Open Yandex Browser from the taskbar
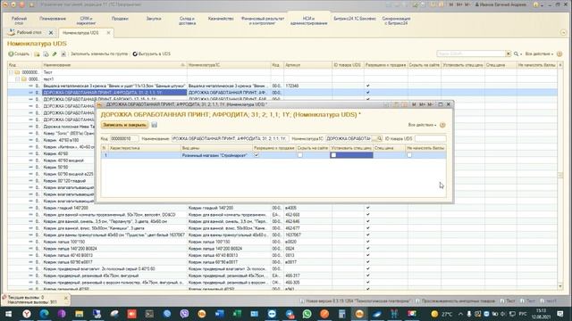Image resolution: width=572 pixels, height=321 pixels. point(26,314)
